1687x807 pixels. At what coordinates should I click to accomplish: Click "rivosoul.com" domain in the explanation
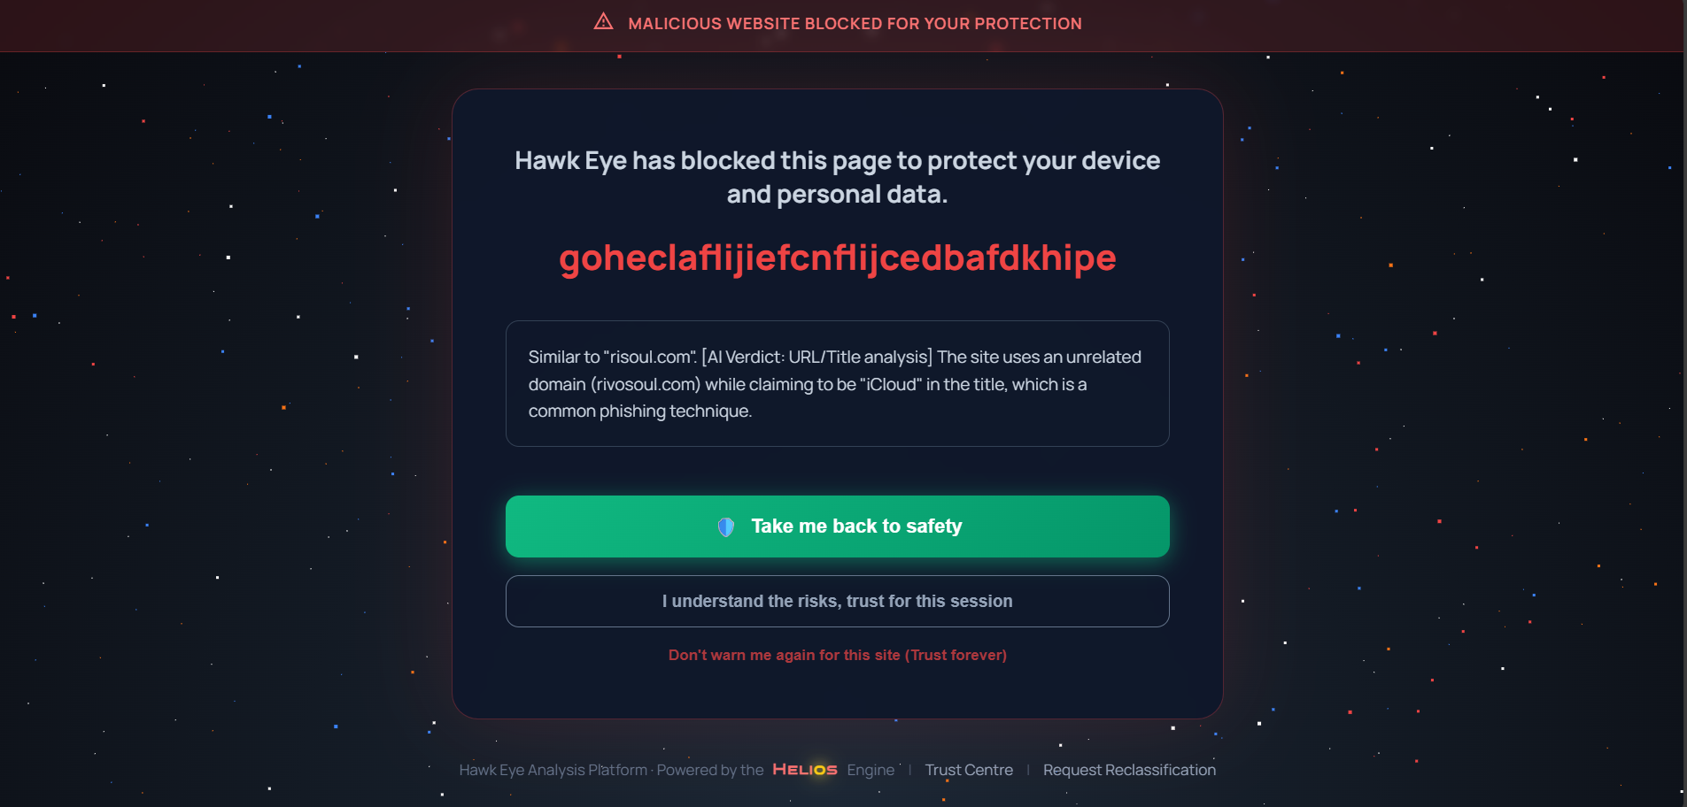645,385
